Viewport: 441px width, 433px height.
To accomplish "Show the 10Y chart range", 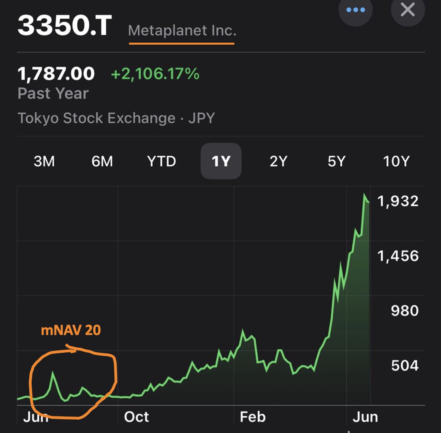I will [396, 162].
